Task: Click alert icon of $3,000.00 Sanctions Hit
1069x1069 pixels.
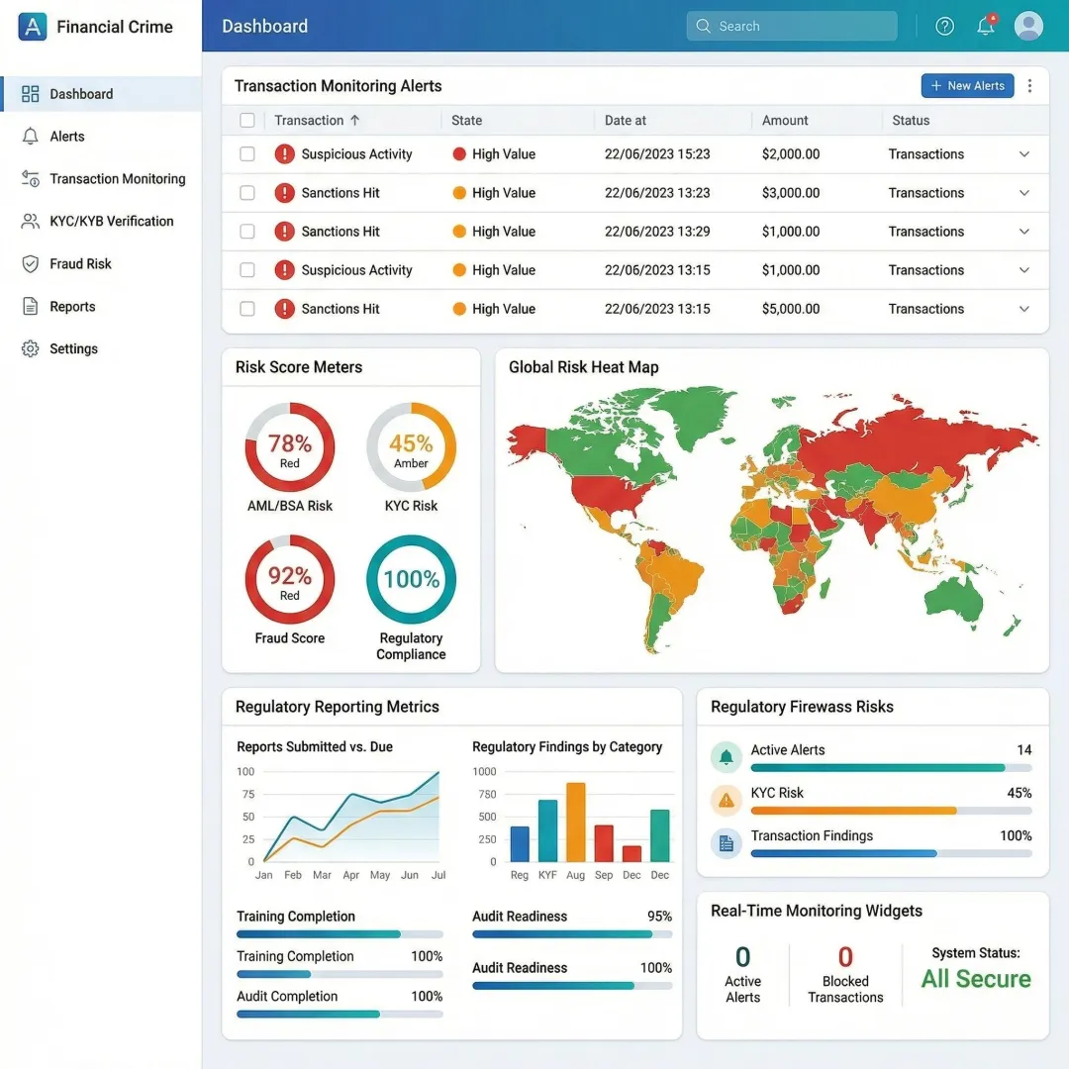Action: (284, 193)
